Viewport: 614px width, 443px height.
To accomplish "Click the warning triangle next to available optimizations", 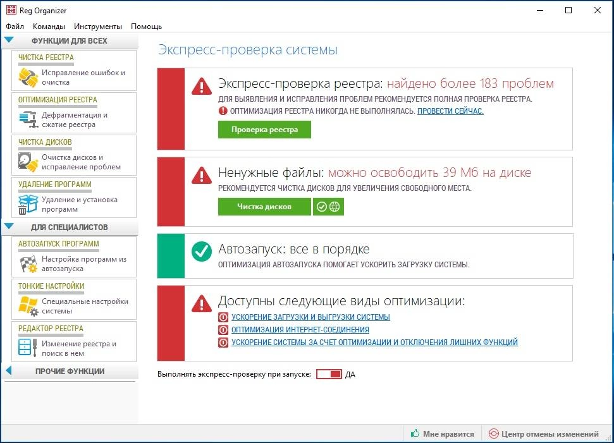I will coord(202,304).
